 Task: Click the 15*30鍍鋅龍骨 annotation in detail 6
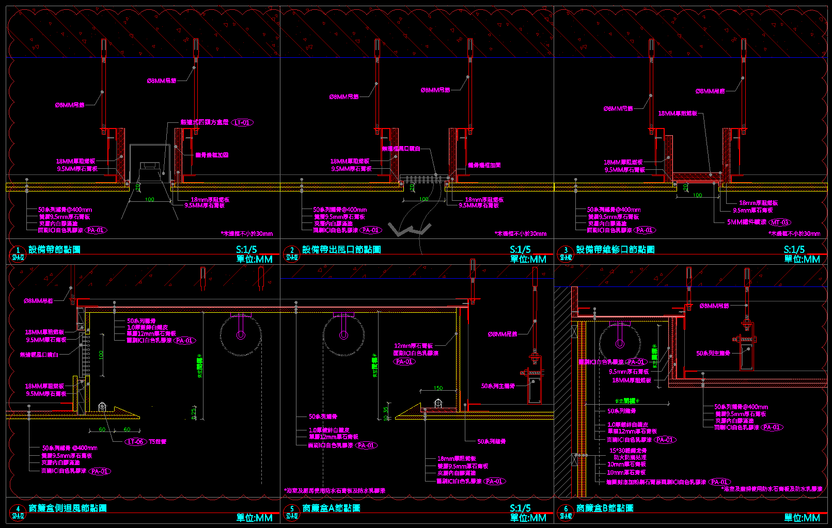628,451
